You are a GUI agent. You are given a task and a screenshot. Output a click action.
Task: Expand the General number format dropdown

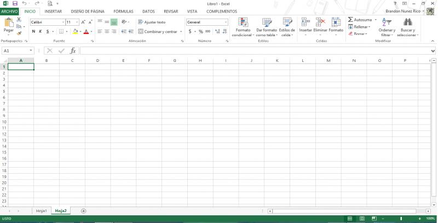(225, 22)
